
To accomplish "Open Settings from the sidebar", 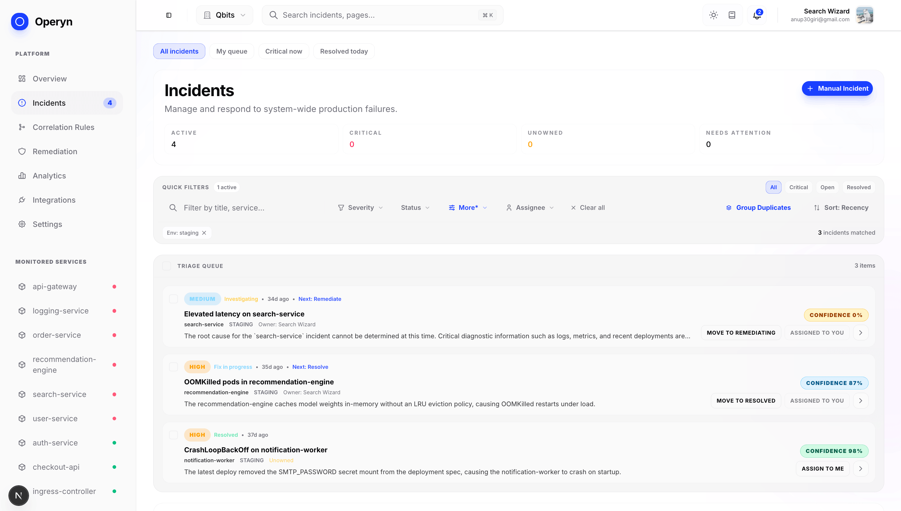I will click(x=47, y=224).
